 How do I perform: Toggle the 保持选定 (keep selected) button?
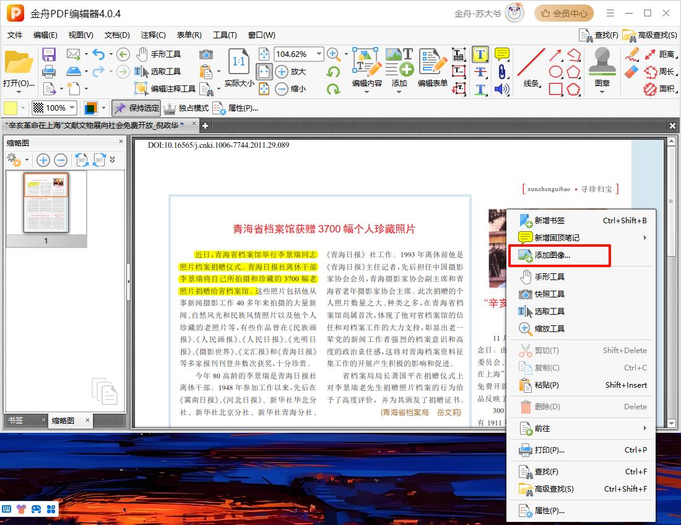(136, 108)
